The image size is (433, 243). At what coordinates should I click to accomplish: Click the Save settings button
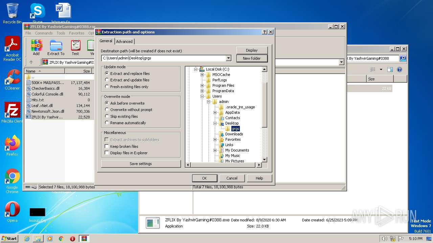point(141,164)
